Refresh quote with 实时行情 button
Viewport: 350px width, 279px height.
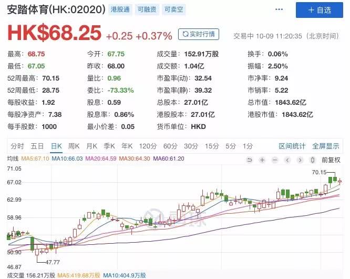click(x=199, y=34)
